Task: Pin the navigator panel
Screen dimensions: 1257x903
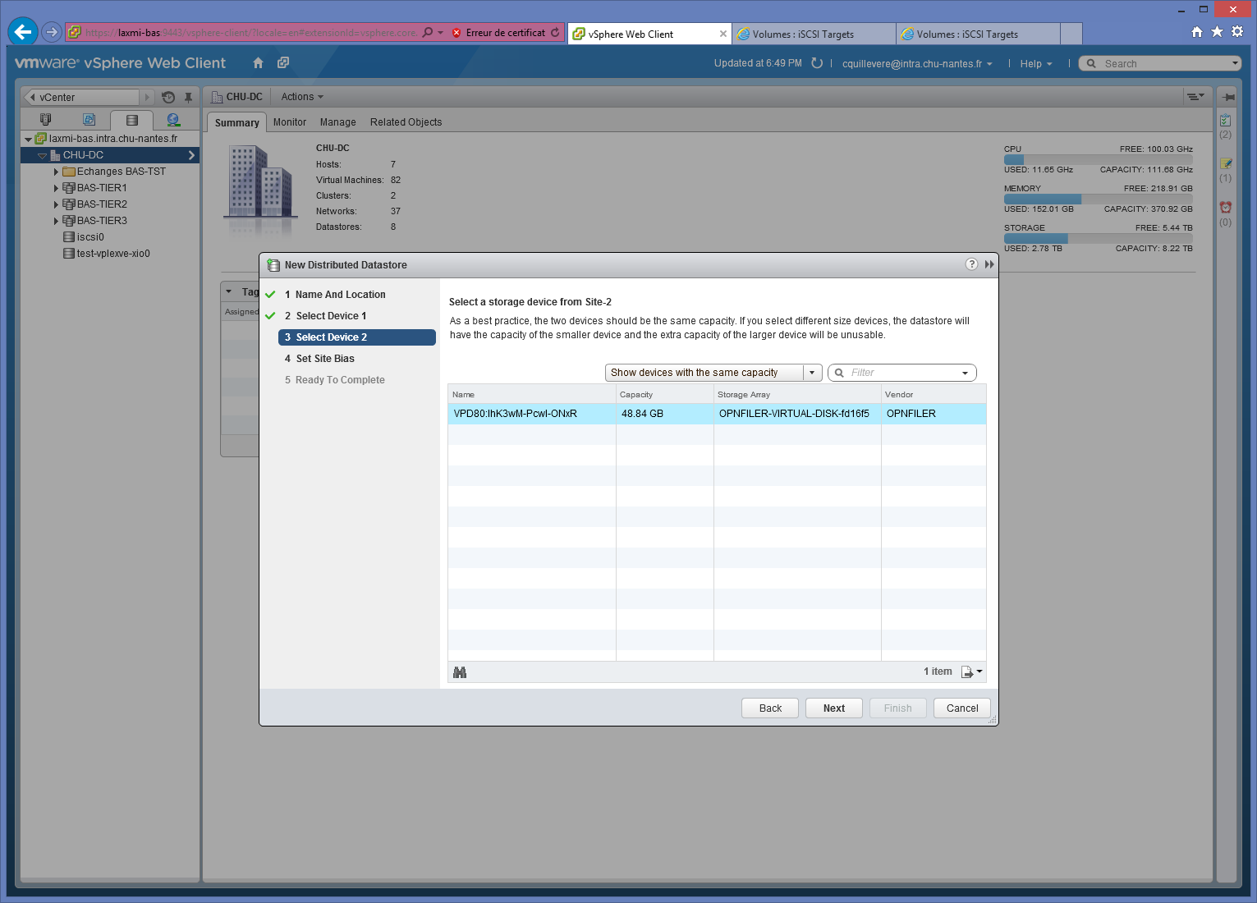Action: click(188, 97)
